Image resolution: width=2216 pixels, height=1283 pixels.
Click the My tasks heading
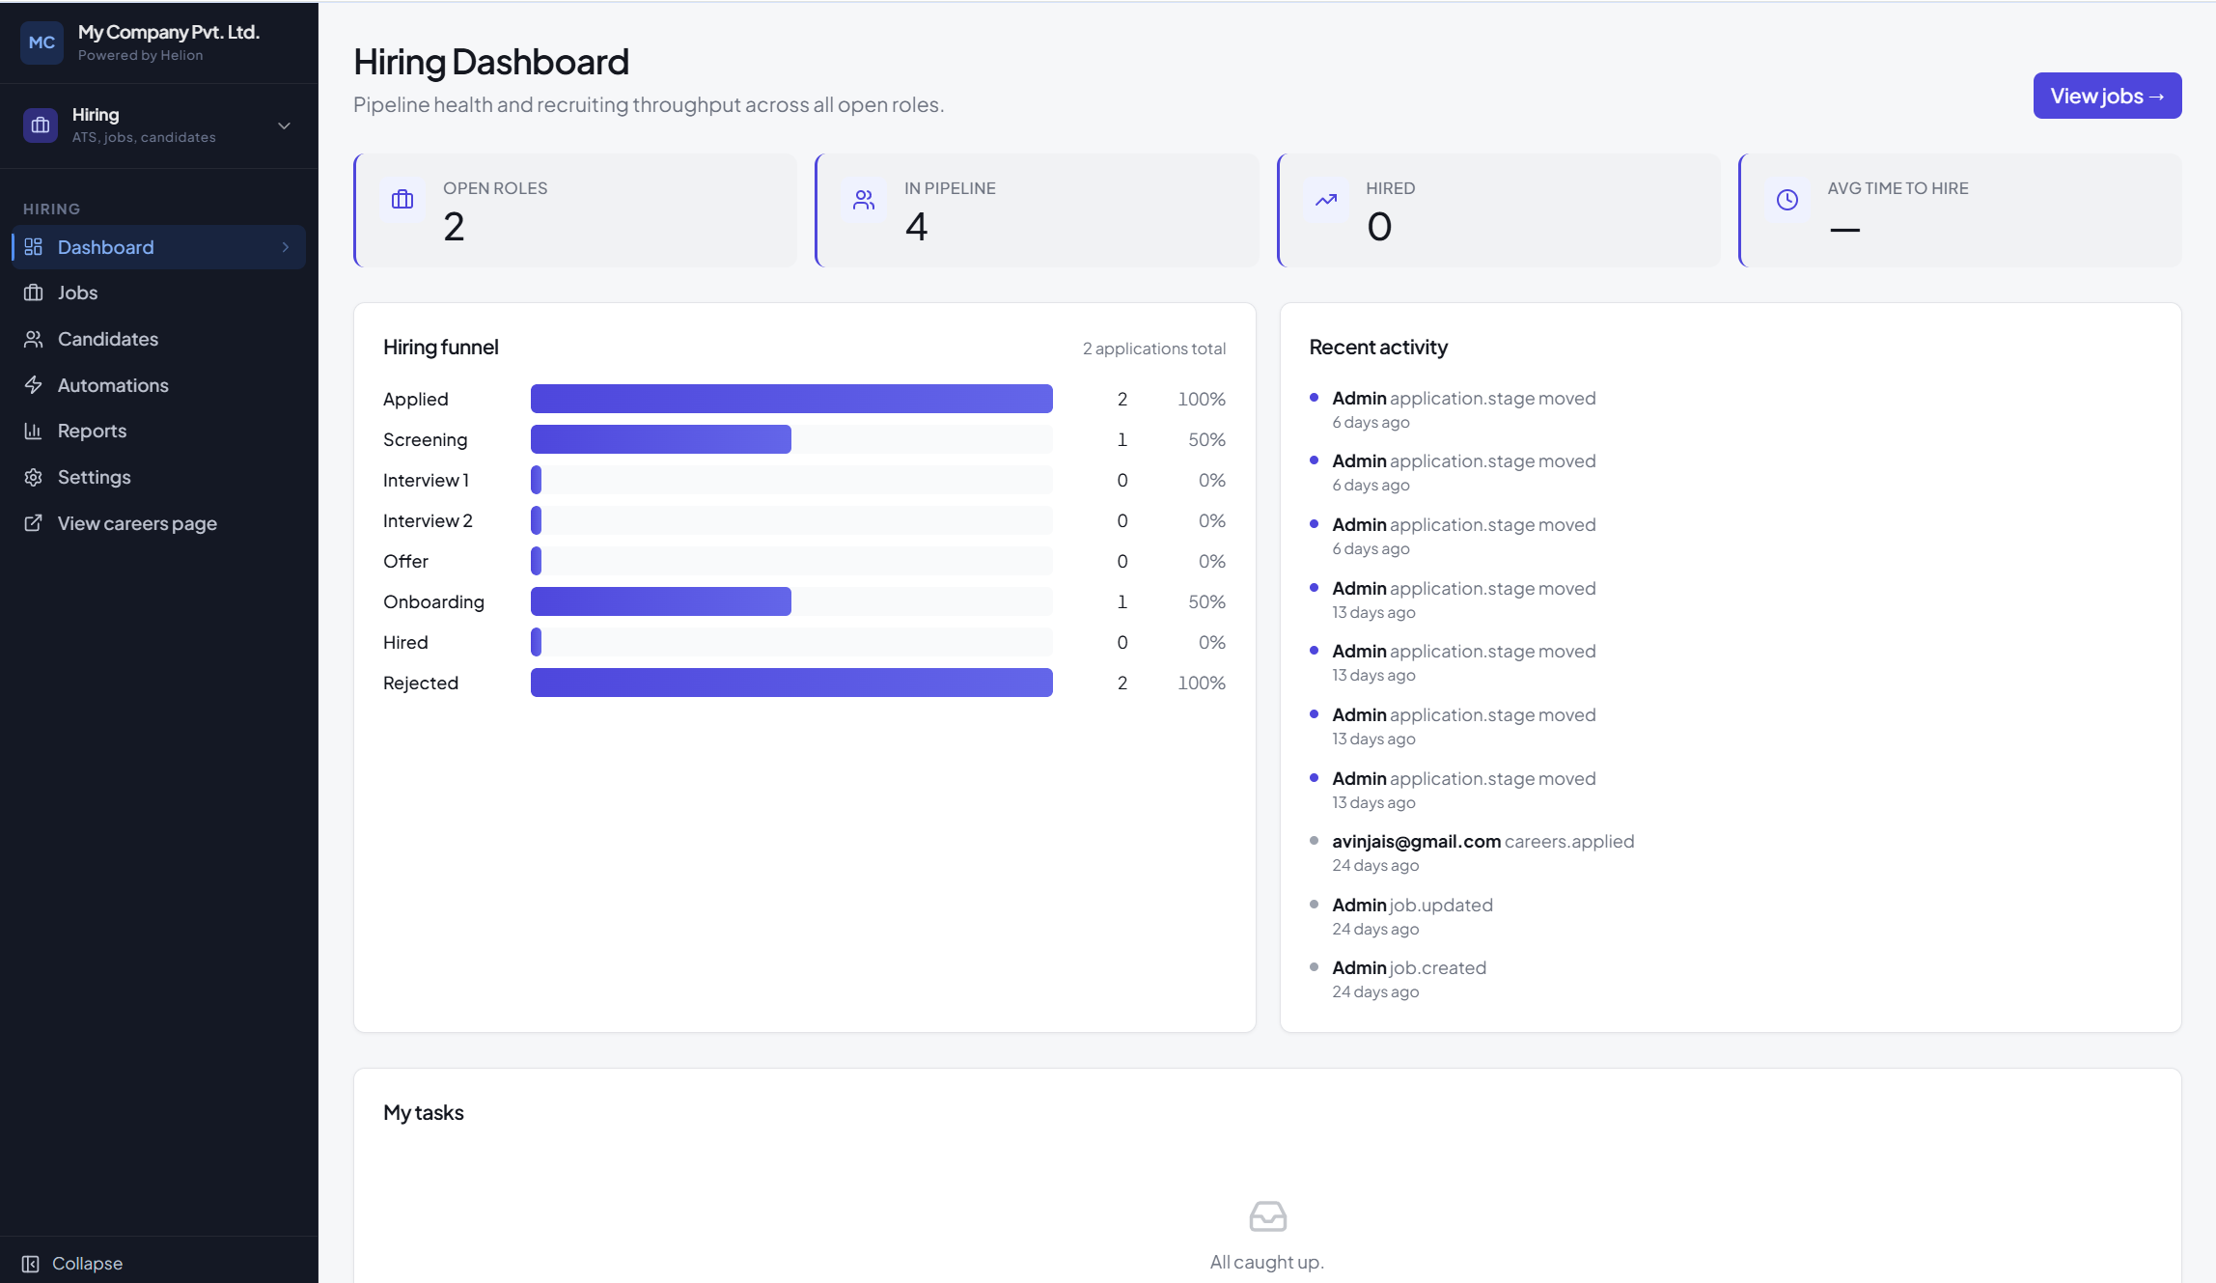[x=424, y=1112]
